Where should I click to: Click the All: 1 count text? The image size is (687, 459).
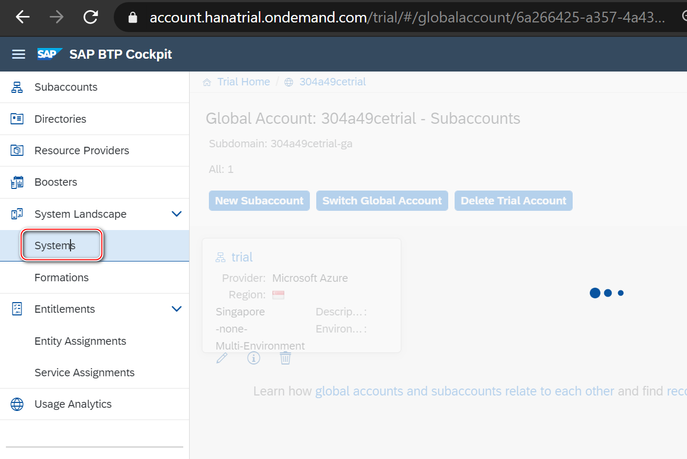point(221,169)
